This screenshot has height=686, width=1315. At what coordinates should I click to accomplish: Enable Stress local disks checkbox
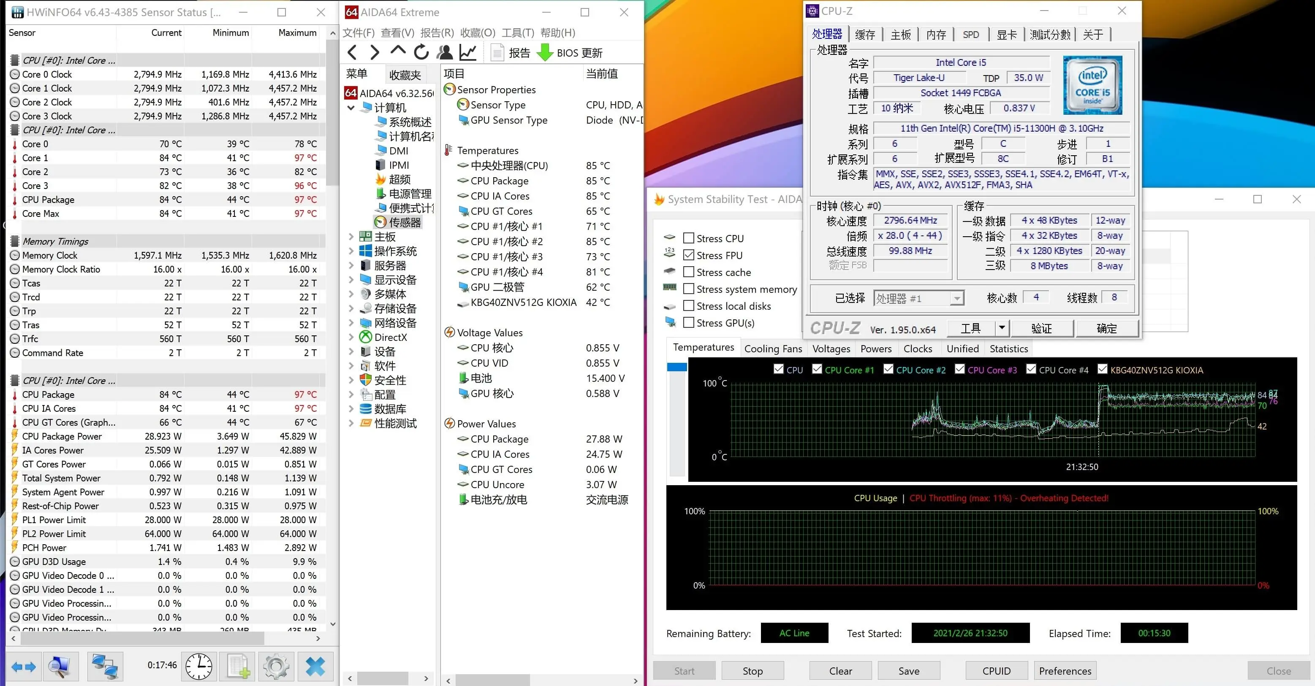(x=689, y=305)
